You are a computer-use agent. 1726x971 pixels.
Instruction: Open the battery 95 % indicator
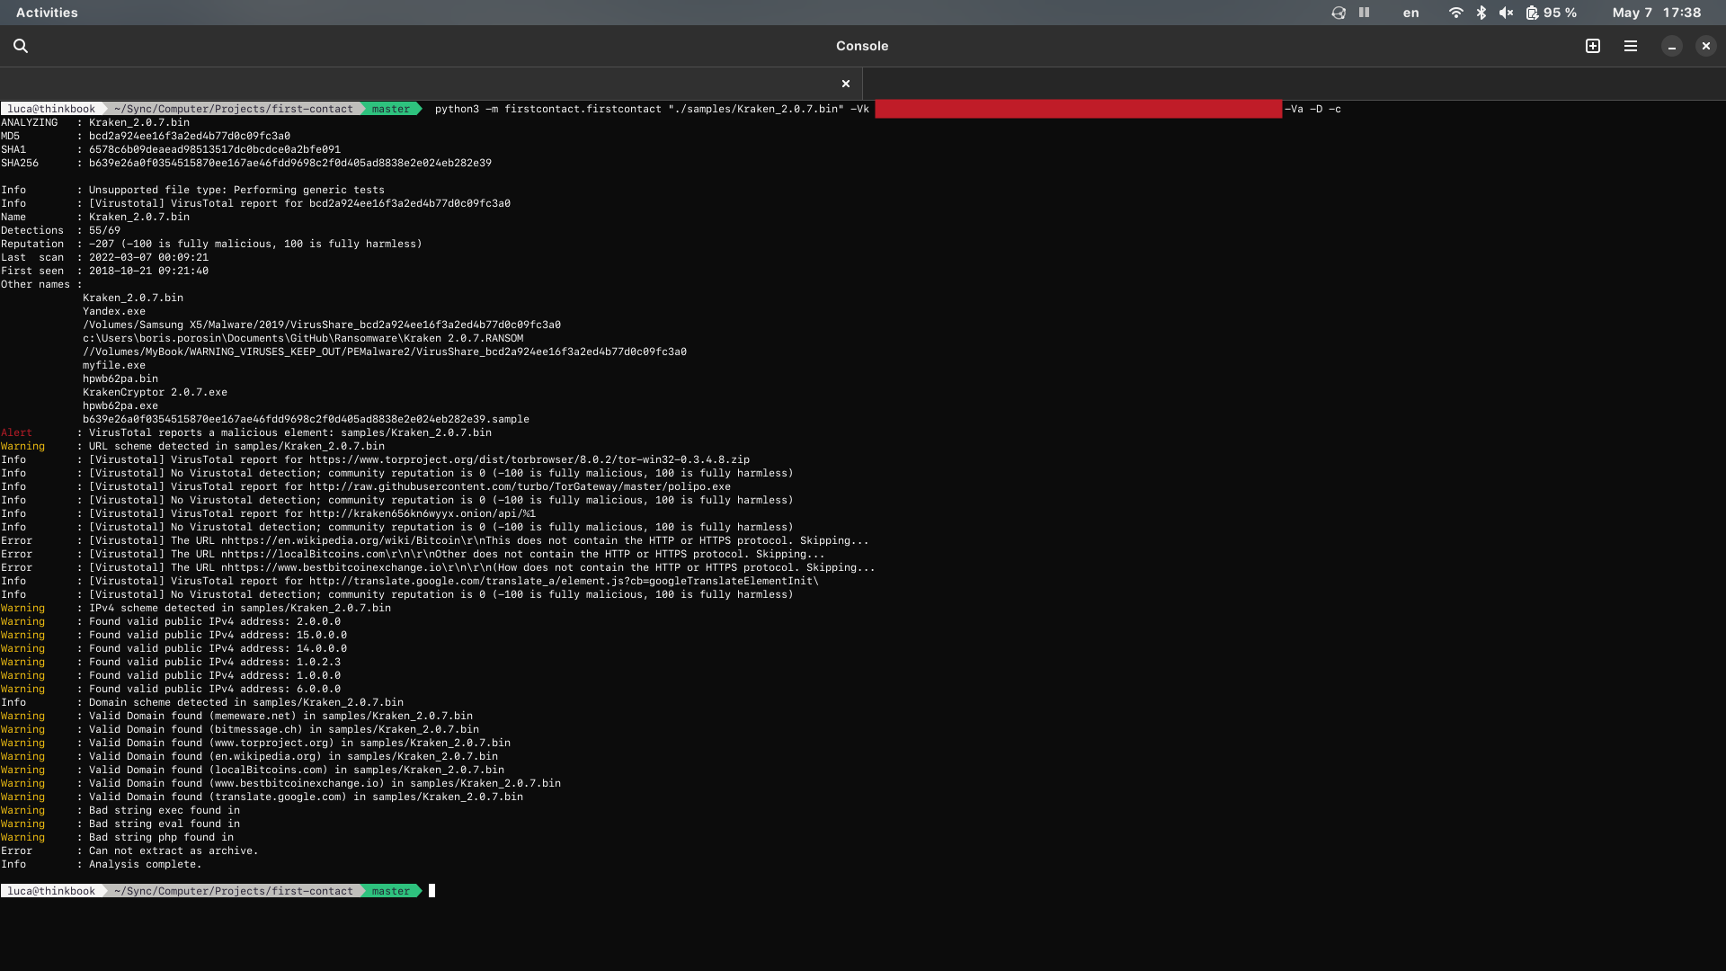1551,13
